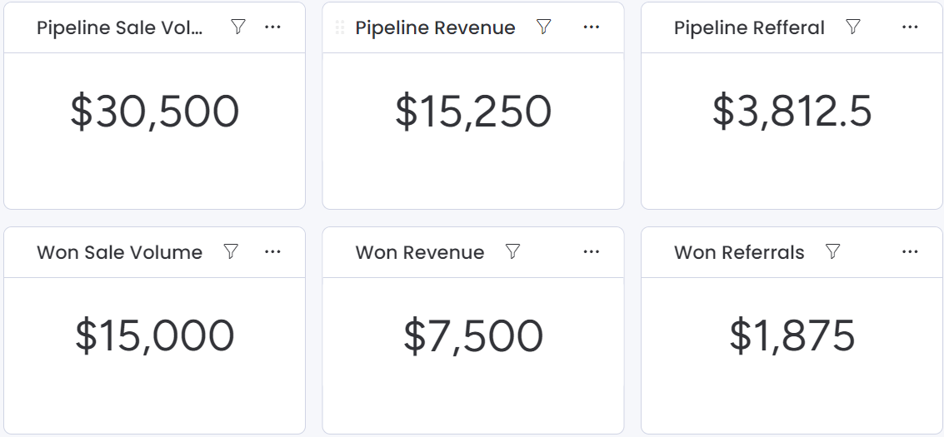
Task: Select the $15,250 pipeline revenue value
Action: click(x=473, y=112)
